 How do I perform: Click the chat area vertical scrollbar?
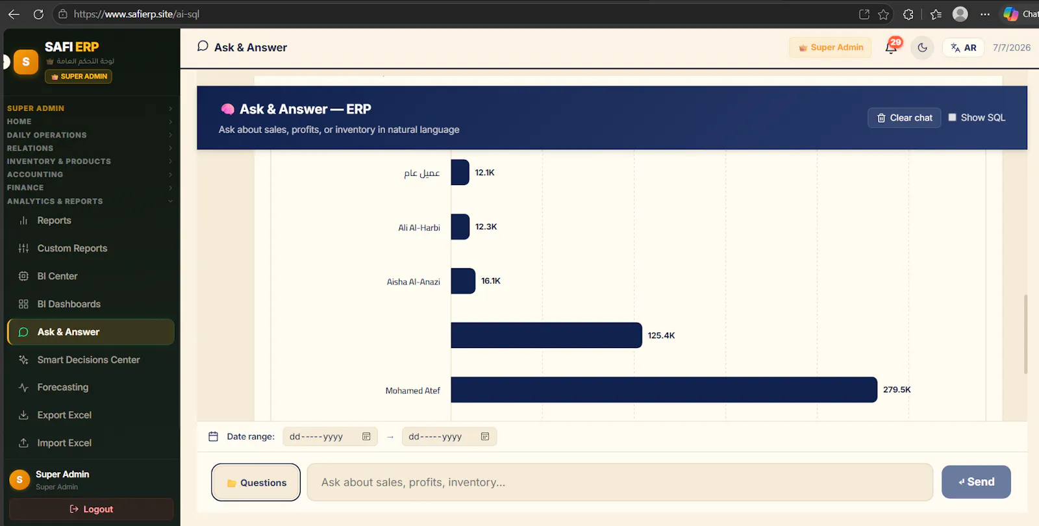click(1025, 334)
